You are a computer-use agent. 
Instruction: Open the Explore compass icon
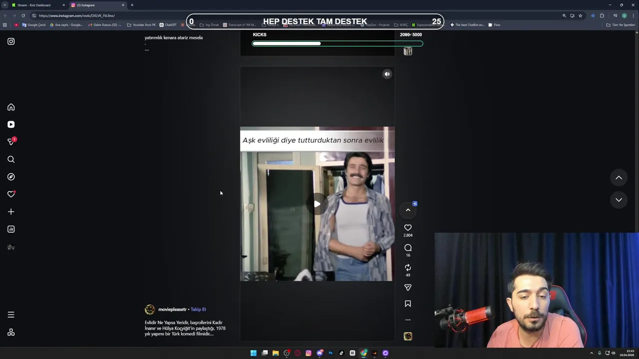(11, 177)
